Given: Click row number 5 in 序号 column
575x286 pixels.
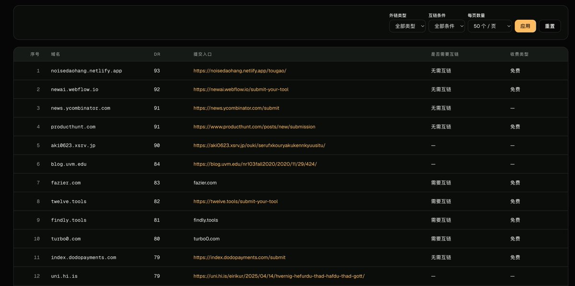Looking at the screenshot, I should pyautogui.click(x=38, y=146).
